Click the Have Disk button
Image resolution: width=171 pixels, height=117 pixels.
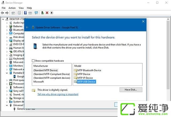tap(131, 90)
